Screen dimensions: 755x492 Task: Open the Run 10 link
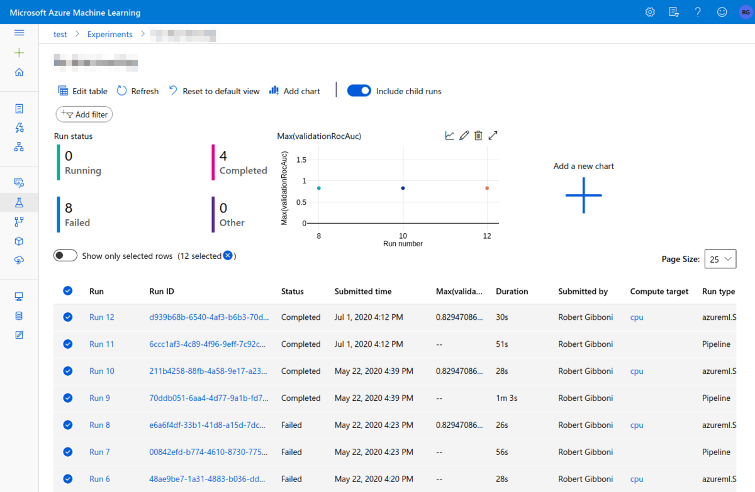[x=101, y=371]
